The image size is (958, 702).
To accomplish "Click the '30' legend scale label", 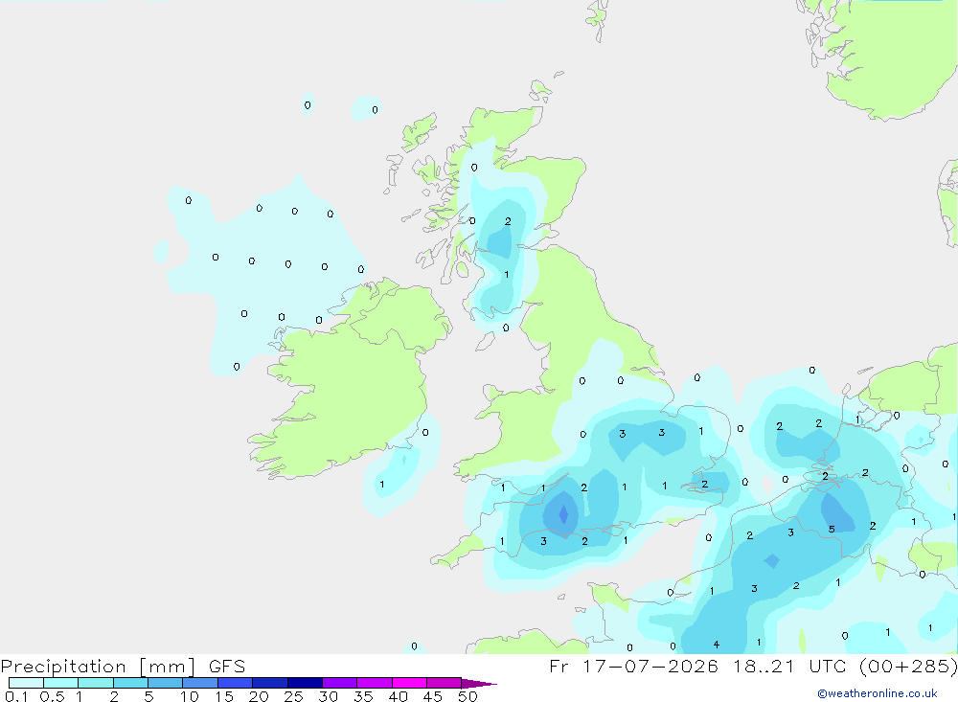I will click(x=328, y=696).
